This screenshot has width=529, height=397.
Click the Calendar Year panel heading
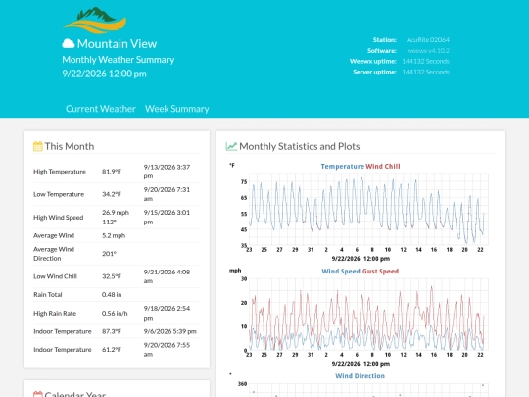[x=75, y=394]
